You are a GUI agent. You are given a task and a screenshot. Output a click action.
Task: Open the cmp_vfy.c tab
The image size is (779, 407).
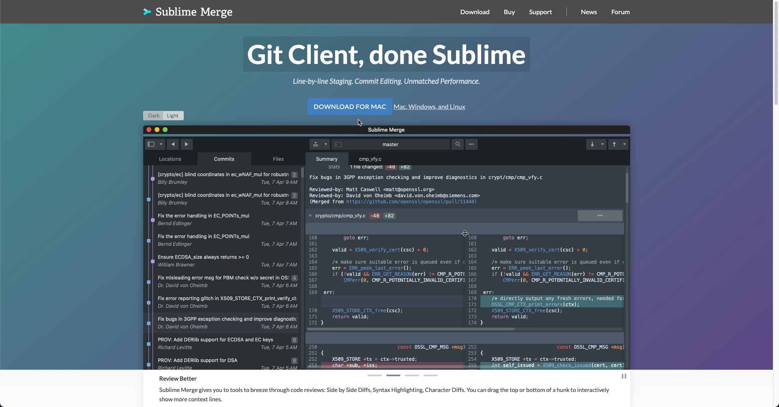(370, 159)
